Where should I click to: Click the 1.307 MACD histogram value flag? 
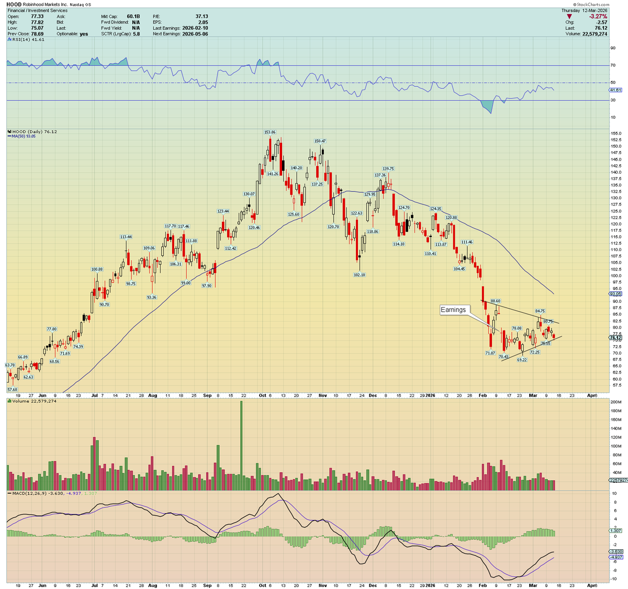coord(615,531)
